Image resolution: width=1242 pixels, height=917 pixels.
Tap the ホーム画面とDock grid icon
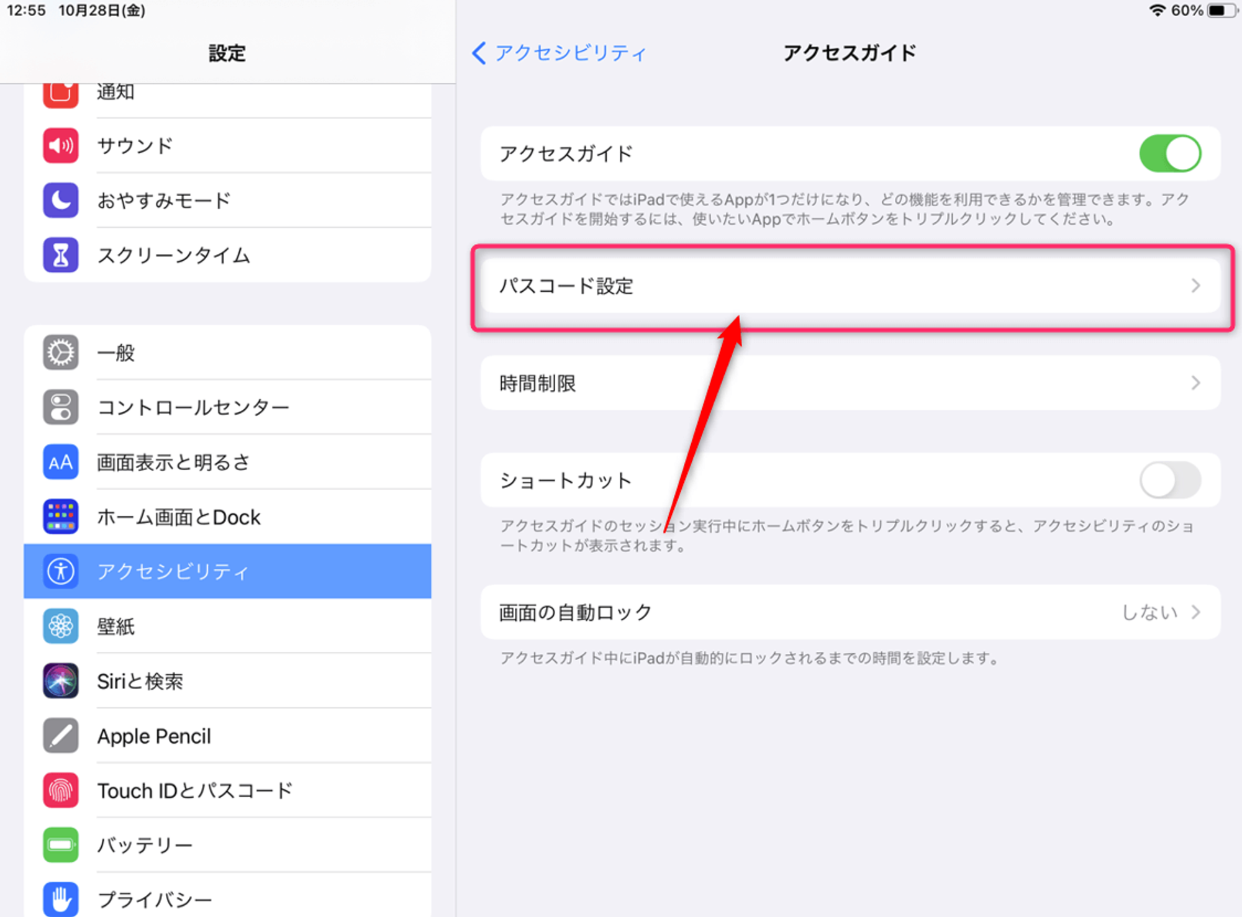pos(60,517)
